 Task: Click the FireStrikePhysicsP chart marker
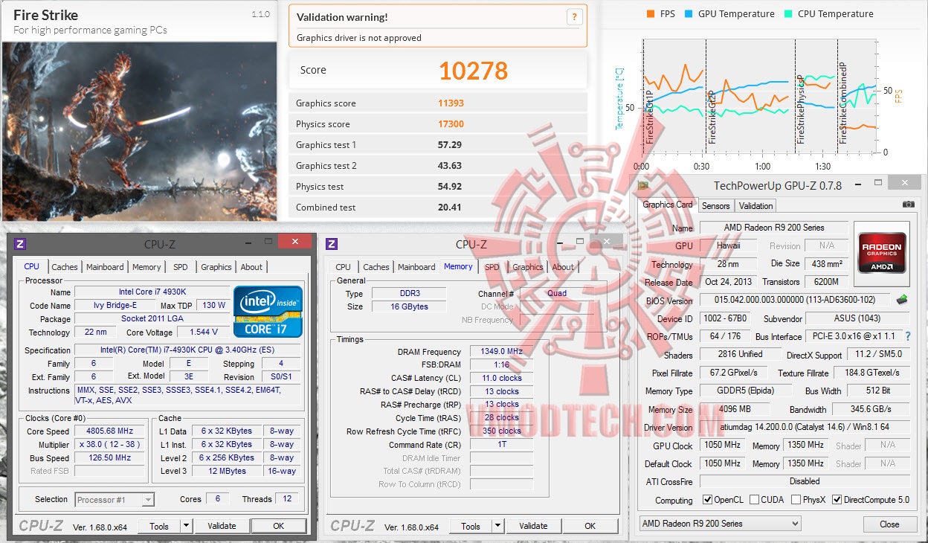click(801, 109)
